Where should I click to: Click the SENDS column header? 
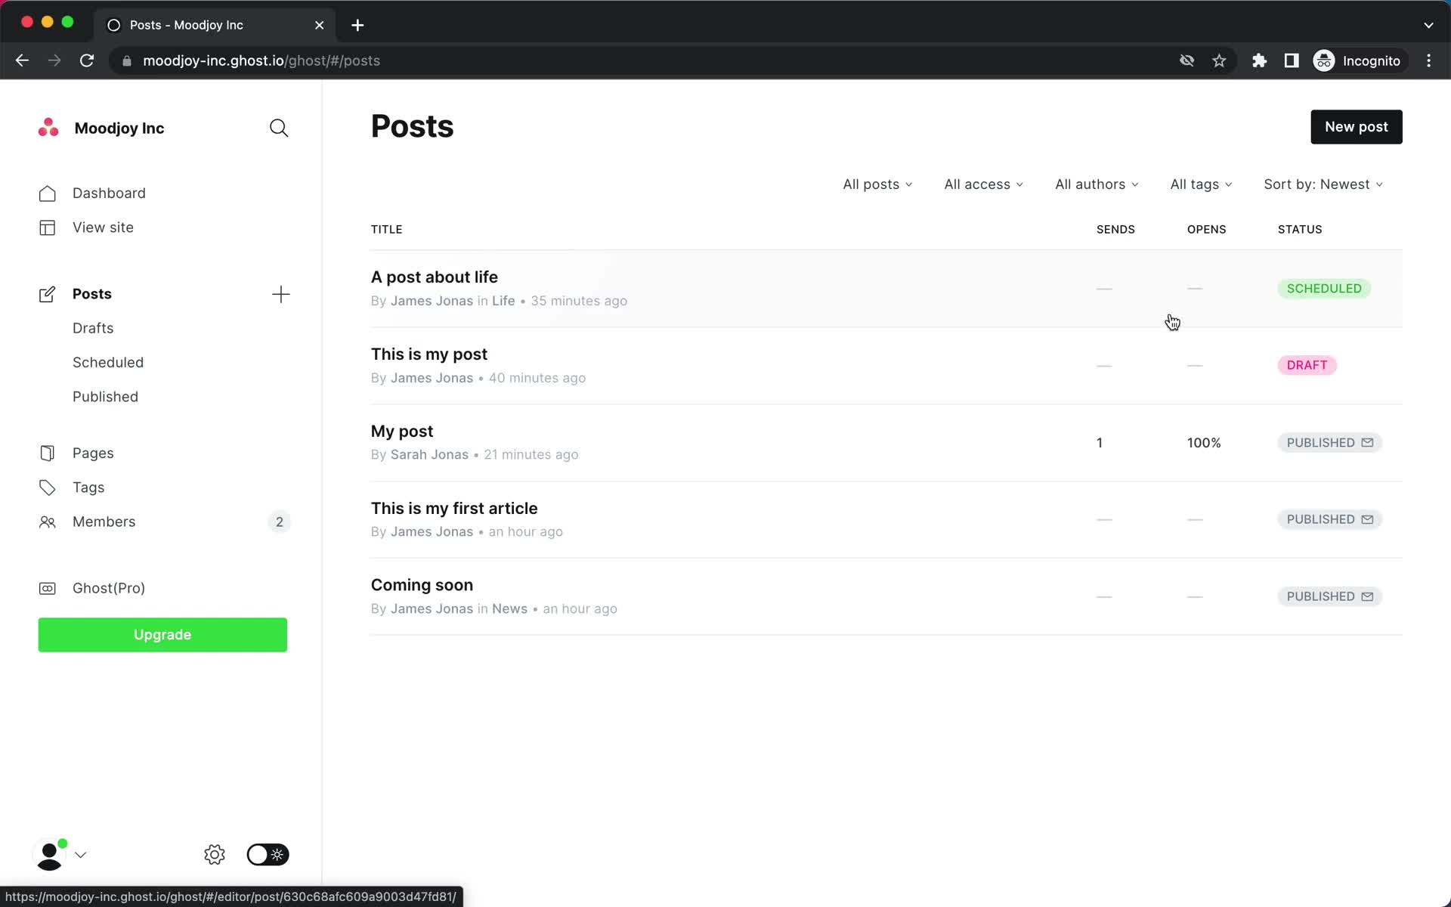coord(1115,230)
